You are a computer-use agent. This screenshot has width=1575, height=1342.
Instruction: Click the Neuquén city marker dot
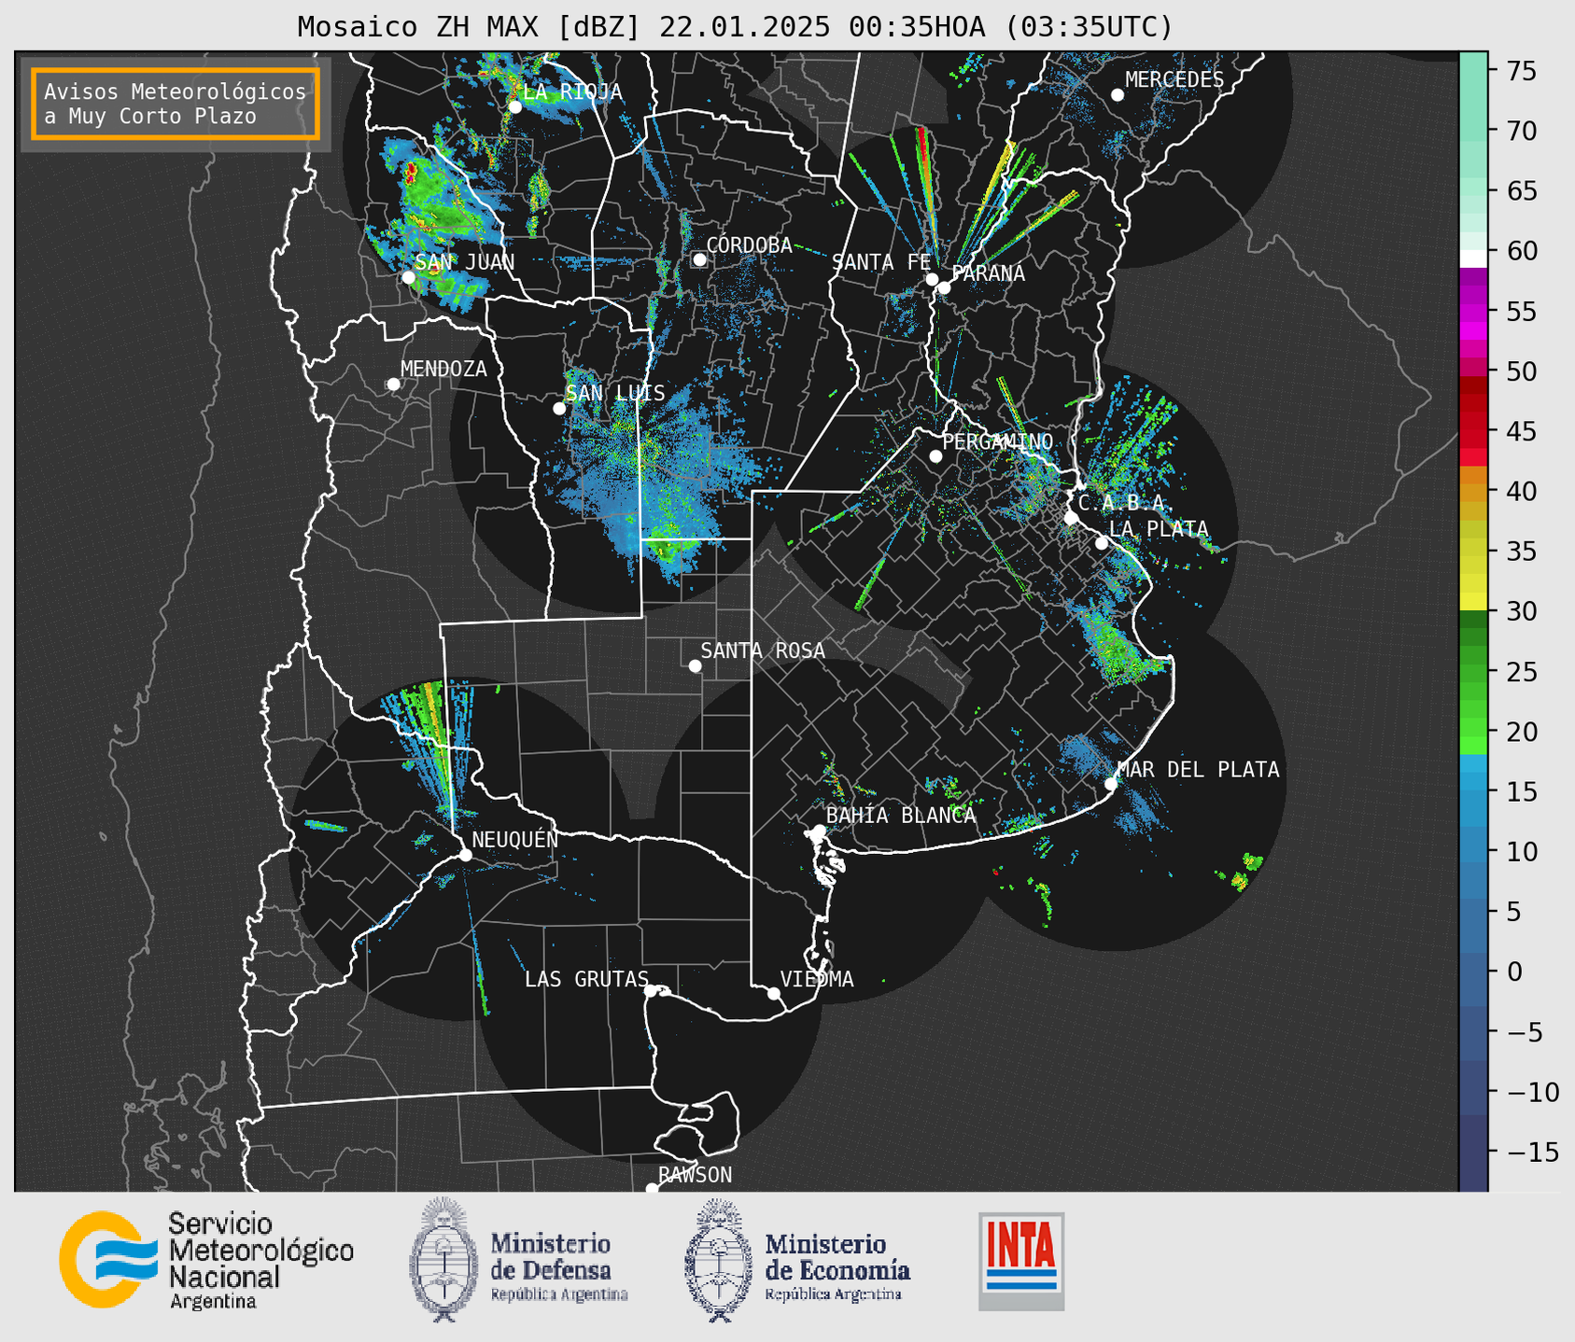tap(466, 855)
